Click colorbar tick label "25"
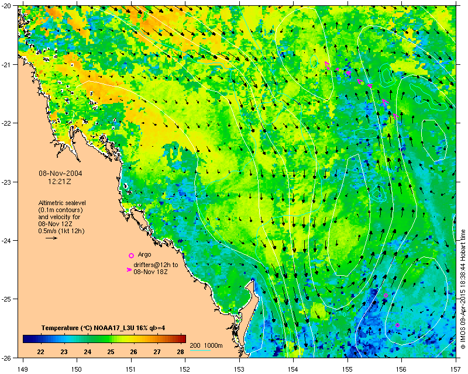468x374 pixels. pos(111,352)
